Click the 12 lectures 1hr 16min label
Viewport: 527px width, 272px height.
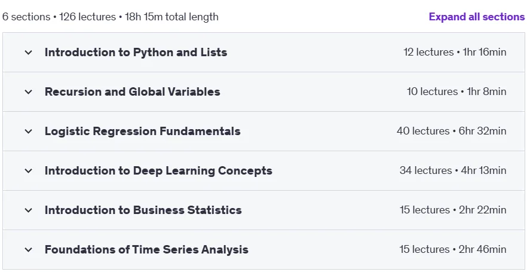click(x=455, y=53)
